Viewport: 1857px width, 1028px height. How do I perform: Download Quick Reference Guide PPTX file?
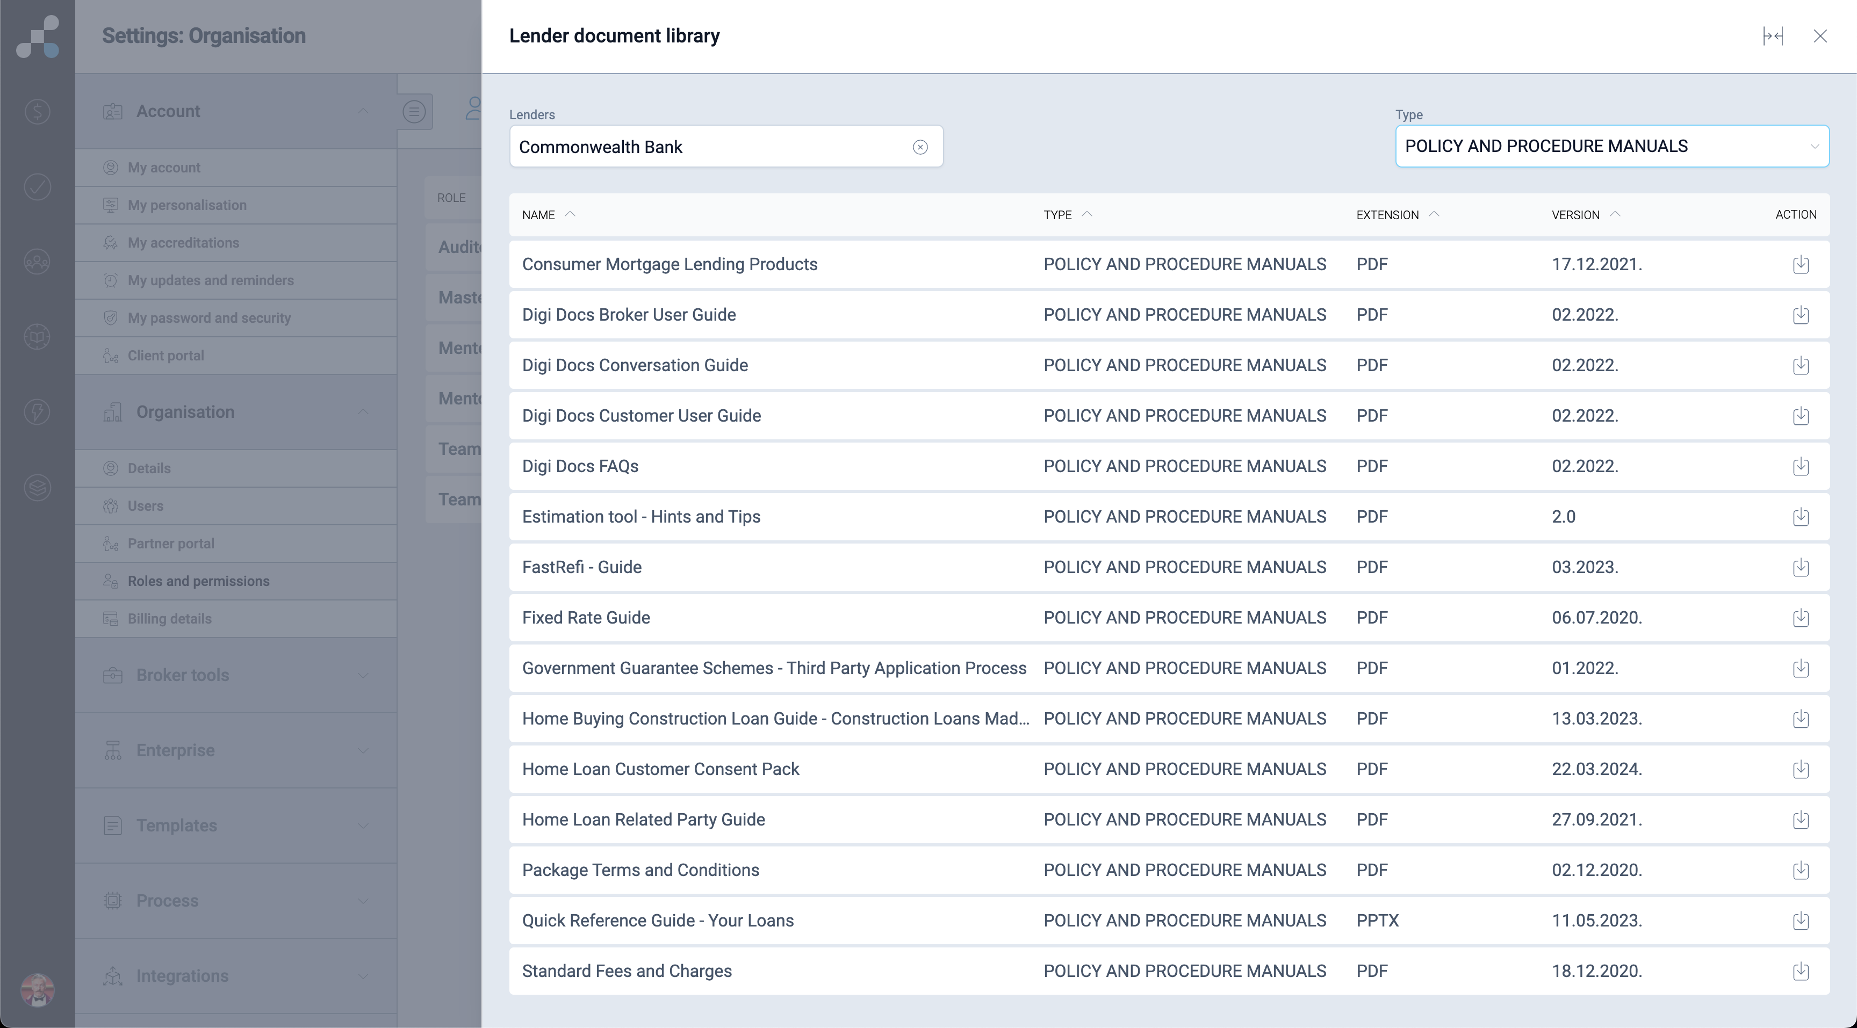tap(1800, 920)
